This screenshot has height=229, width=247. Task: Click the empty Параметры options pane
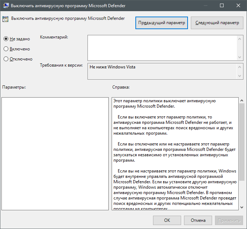(x=55, y=154)
